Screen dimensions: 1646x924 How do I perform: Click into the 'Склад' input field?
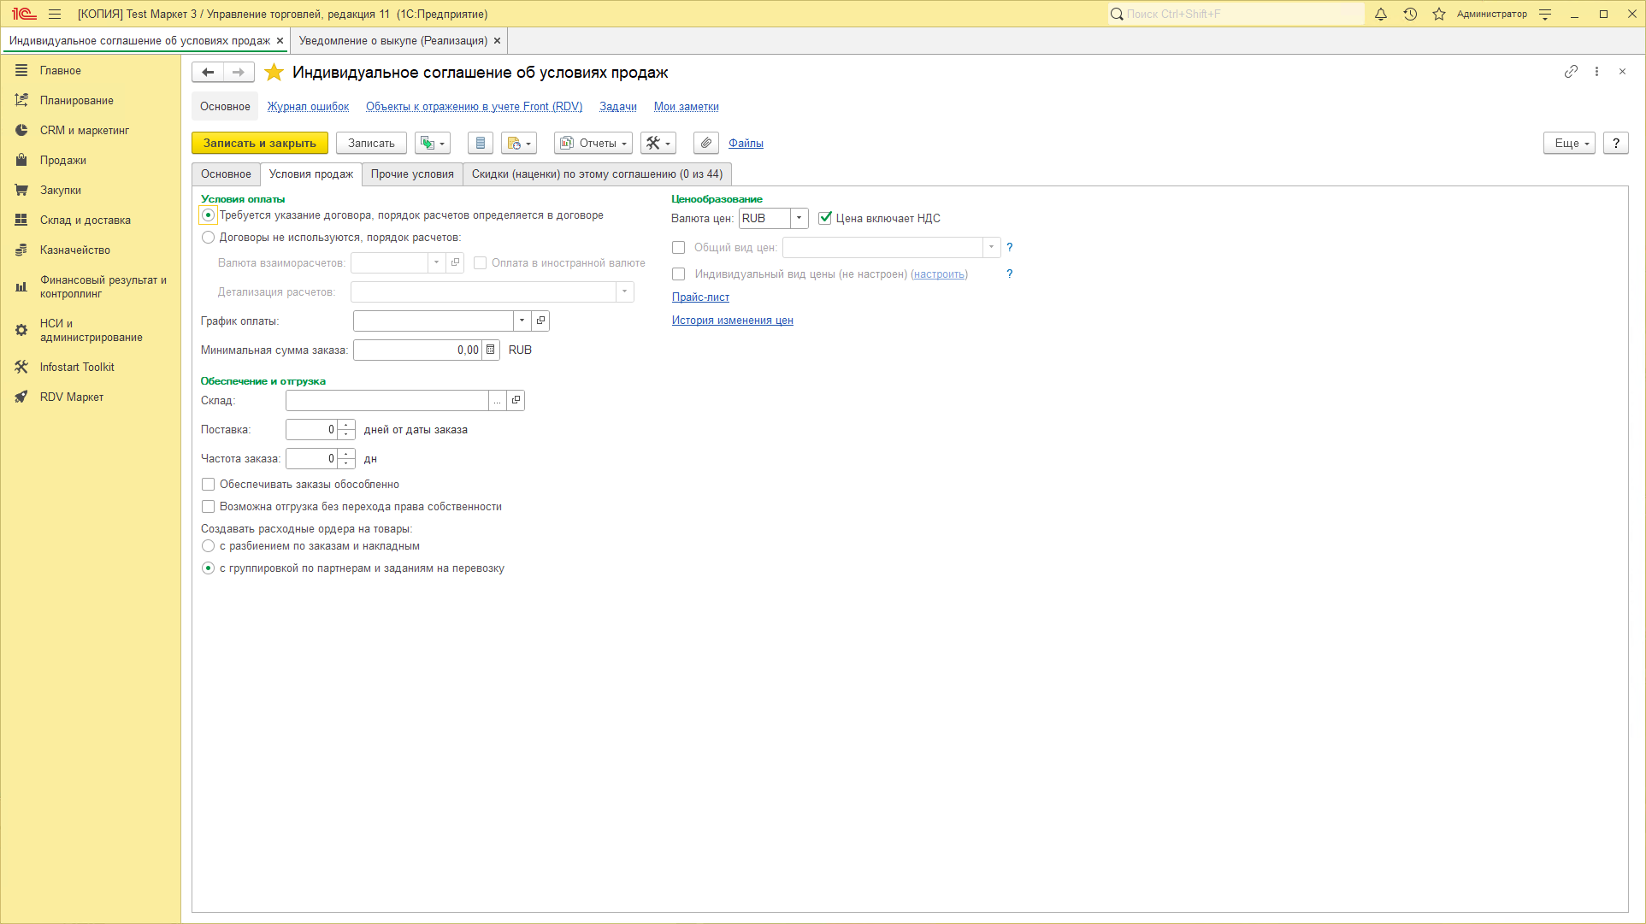[x=386, y=400]
